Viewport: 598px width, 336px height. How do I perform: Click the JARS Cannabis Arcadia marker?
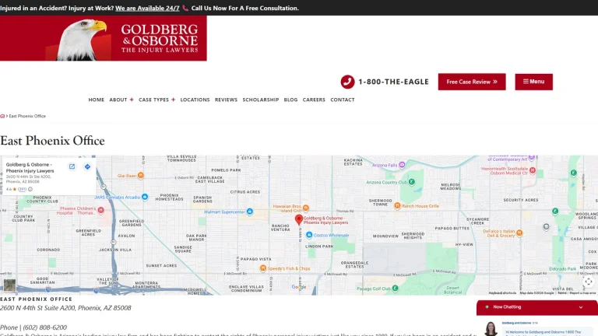click(x=145, y=197)
